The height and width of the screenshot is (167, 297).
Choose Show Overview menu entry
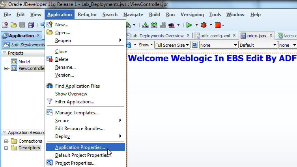(85, 94)
